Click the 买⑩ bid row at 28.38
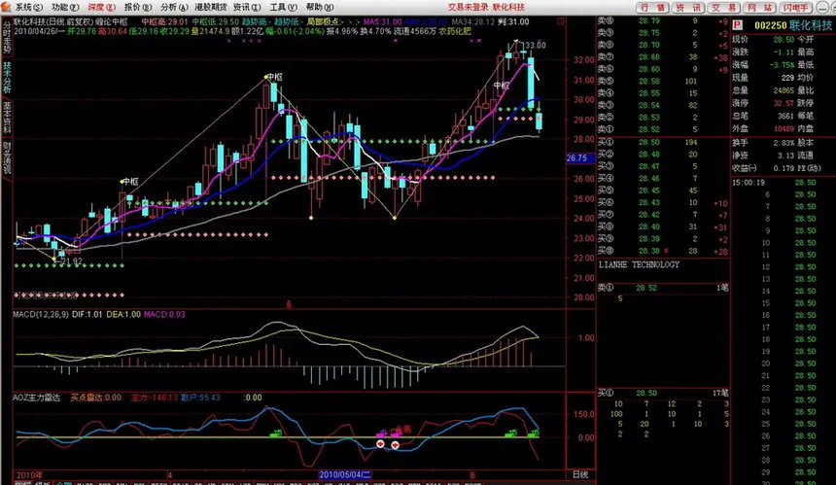836x485 pixels. [x=663, y=251]
